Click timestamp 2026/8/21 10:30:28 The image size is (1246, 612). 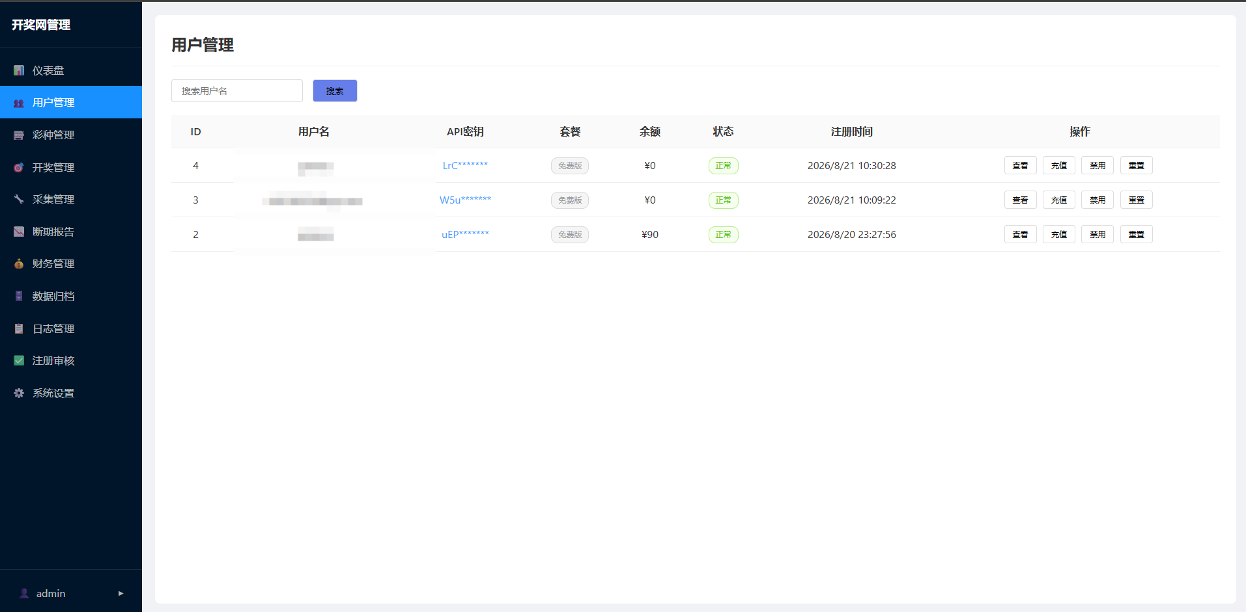coord(851,165)
